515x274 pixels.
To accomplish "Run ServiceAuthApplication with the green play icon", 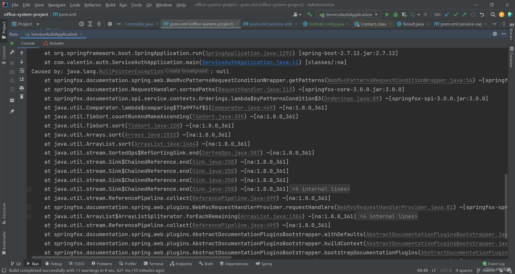I will (387, 14).
